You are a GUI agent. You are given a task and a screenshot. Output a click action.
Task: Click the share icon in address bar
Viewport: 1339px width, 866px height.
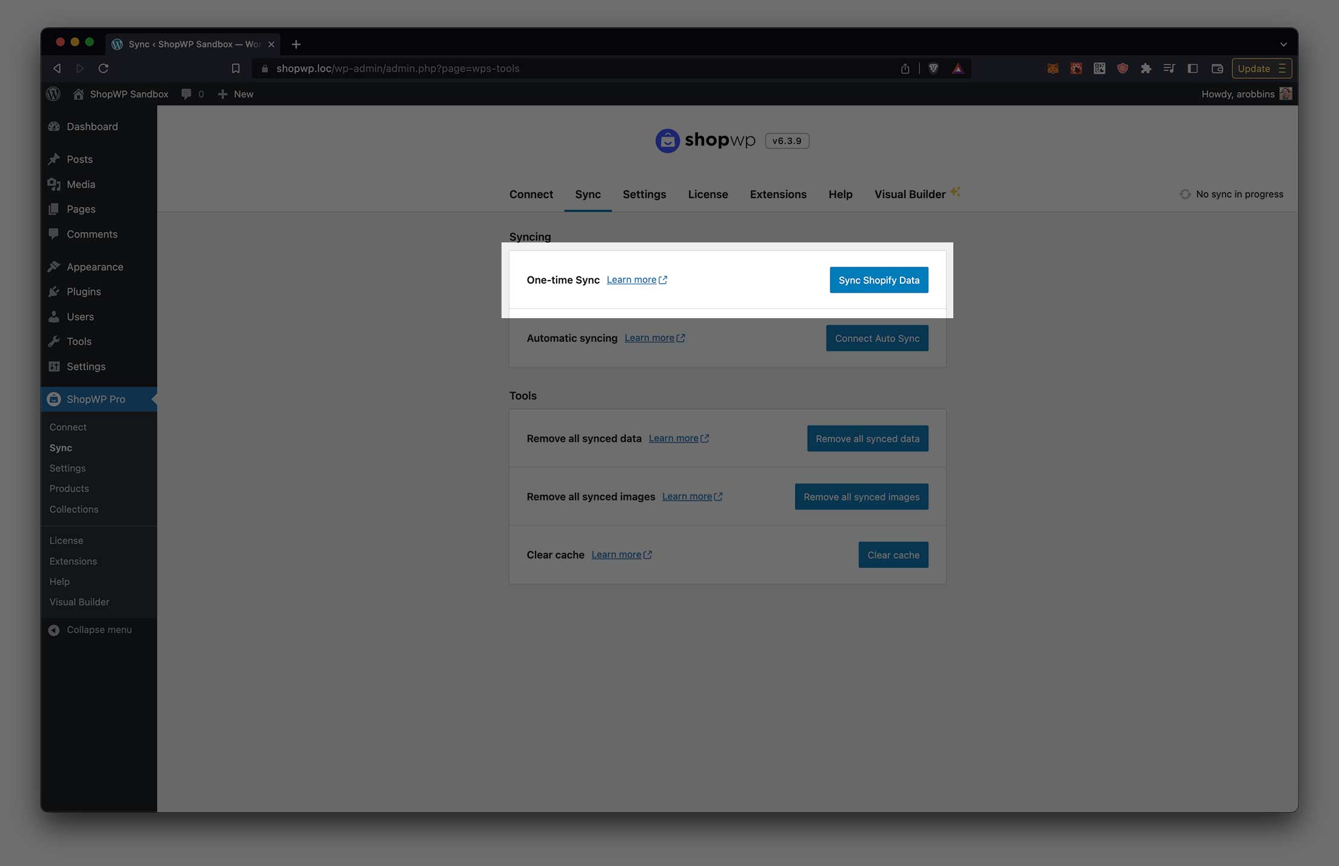click(x=905, y=68)
